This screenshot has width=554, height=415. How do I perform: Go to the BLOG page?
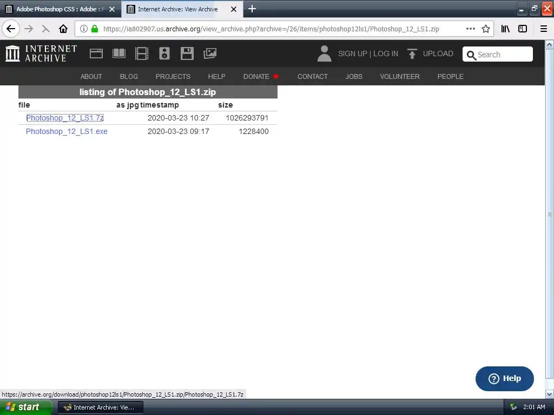click(129, 77)
